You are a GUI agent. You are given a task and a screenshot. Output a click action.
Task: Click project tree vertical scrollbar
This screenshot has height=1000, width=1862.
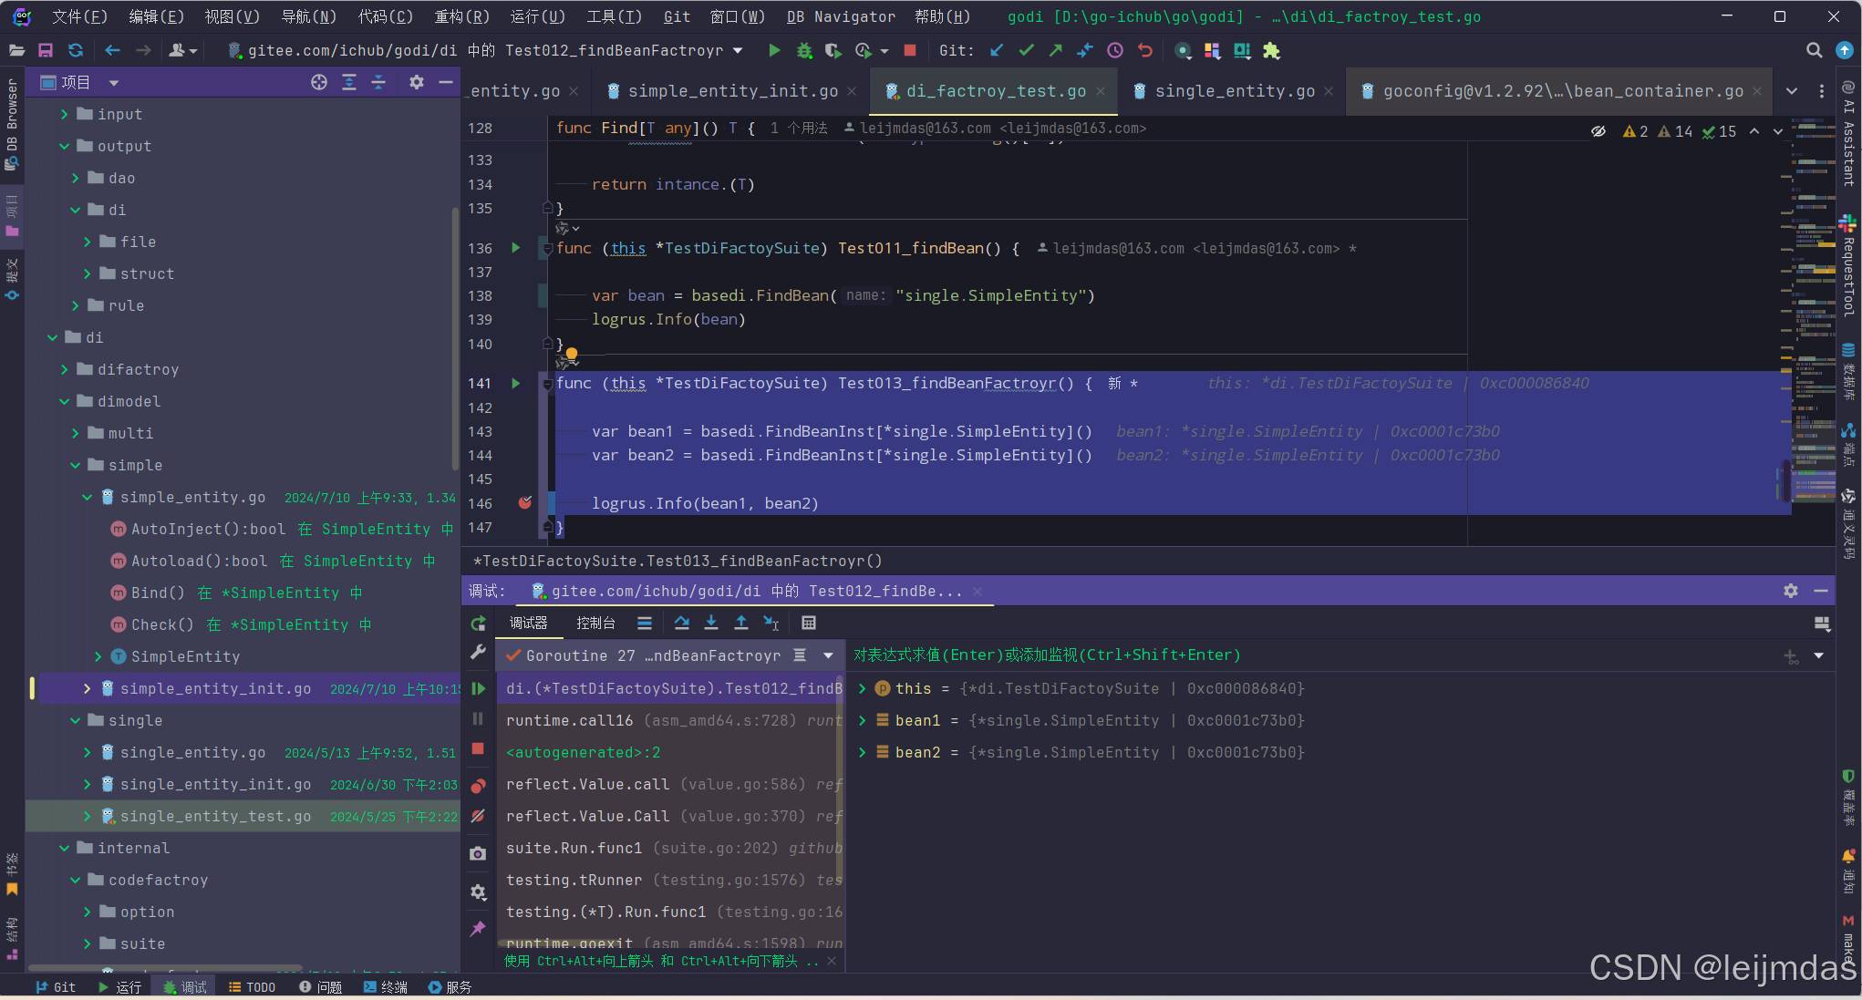click(x=455, y=337)
